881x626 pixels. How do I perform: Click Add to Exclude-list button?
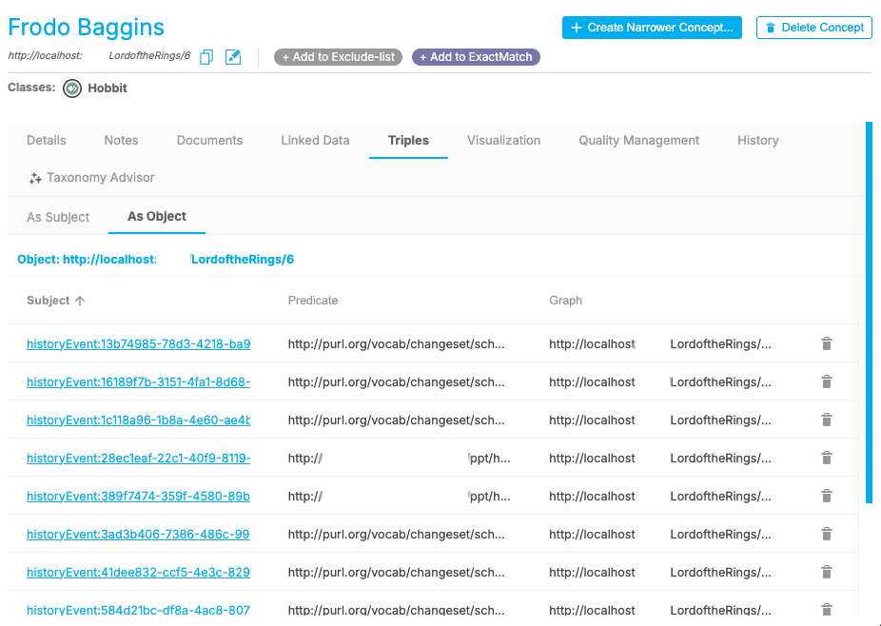[338, 57]
